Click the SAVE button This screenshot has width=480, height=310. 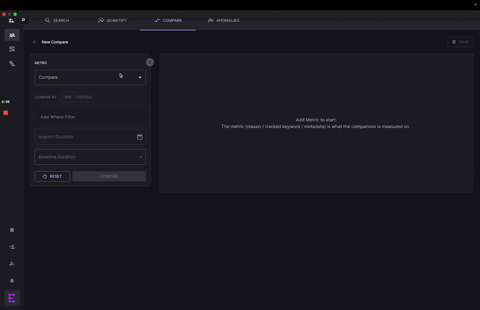click(x=460, y=42)
